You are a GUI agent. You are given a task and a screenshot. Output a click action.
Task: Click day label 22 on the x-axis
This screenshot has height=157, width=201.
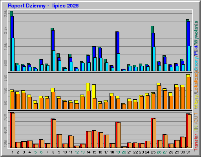point(135,152)
